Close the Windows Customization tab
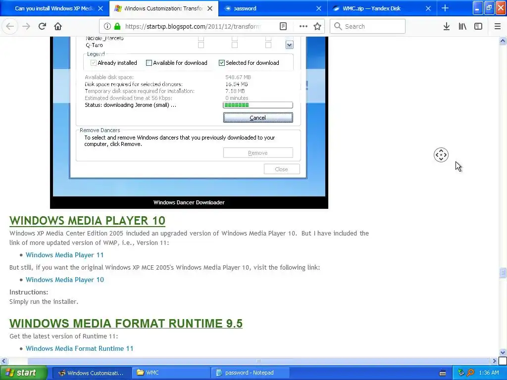The width and height of the screenshot is (507, 380). (210, 8)
